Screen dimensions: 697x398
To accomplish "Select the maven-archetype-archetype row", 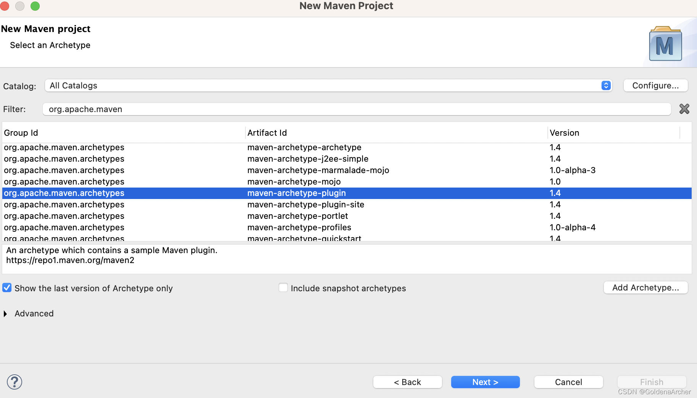I will [x=347, y=148].
